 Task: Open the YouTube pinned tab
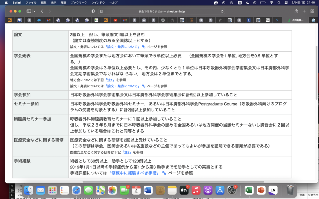(x=115, y=20)
